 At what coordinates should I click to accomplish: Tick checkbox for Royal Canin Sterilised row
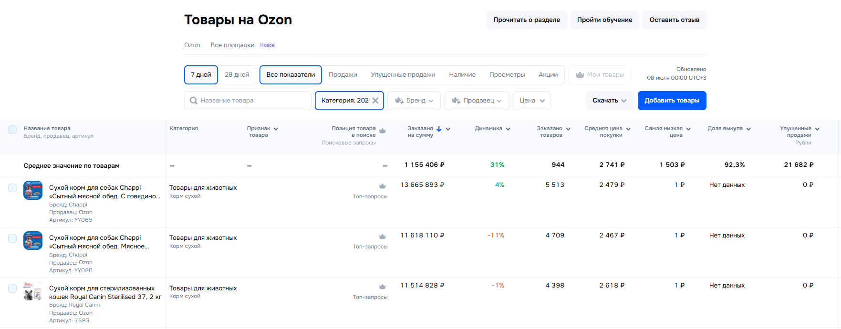pyautogui.click(x=12, y=288)
